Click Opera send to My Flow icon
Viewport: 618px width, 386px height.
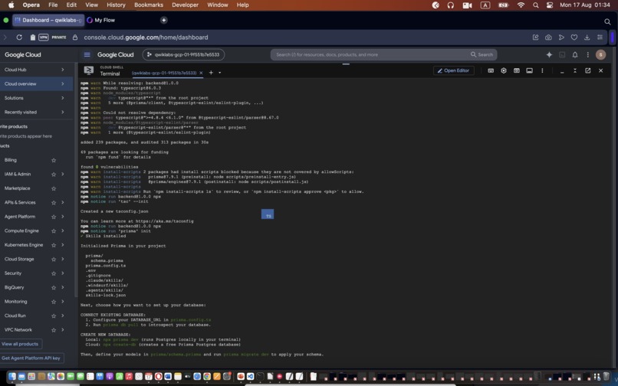click(x=561, y=37)
